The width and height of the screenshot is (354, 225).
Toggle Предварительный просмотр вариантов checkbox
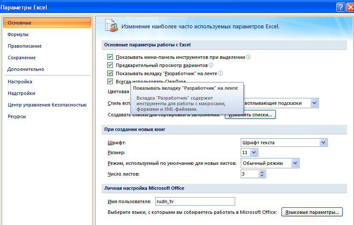coord(110,65)
